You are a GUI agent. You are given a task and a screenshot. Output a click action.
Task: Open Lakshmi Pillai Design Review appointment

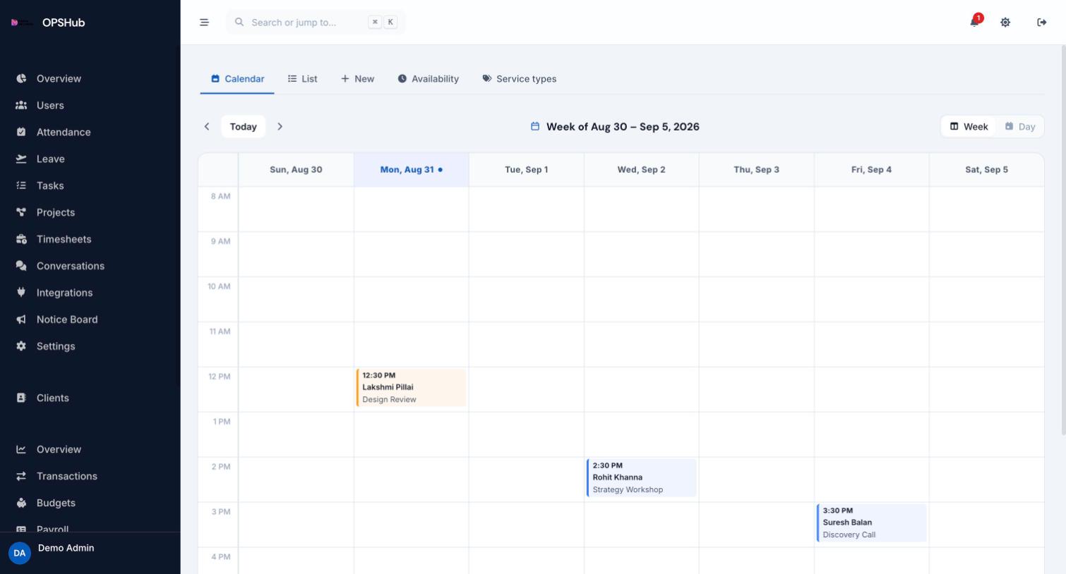click(x=411, y=388)
